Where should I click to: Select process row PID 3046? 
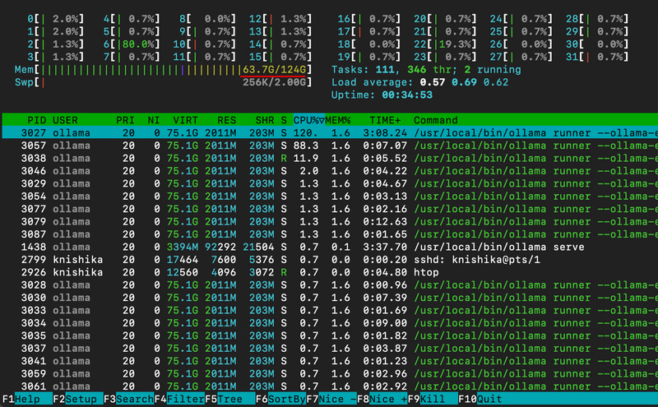330,171
